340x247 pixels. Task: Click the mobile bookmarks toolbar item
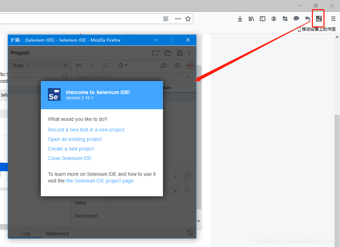[x=317, y=29]
